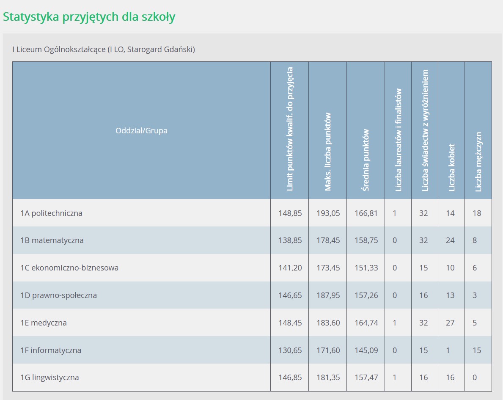The height and width of the screenshot is (400, 503).
Task: Click the max points '187,95' cell
Action: (x=328, y=295)
